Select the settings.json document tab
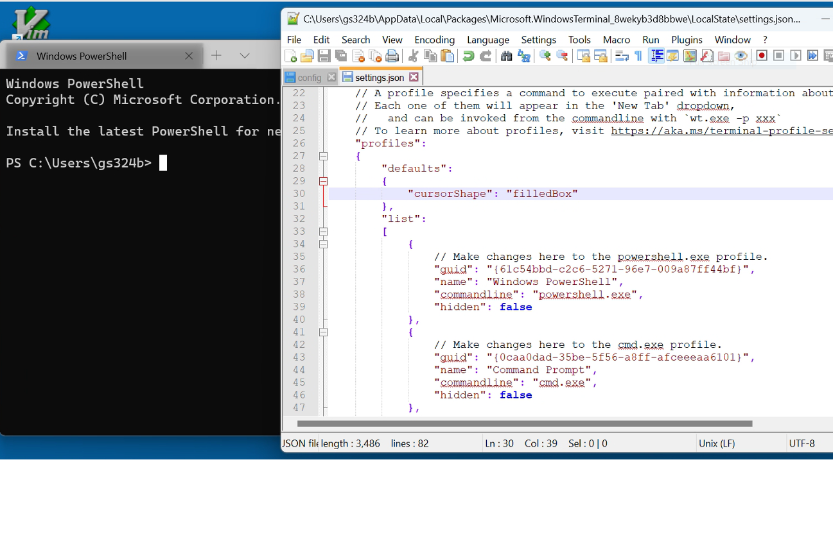Screen dimensions: 833x539 click(380, 77)
